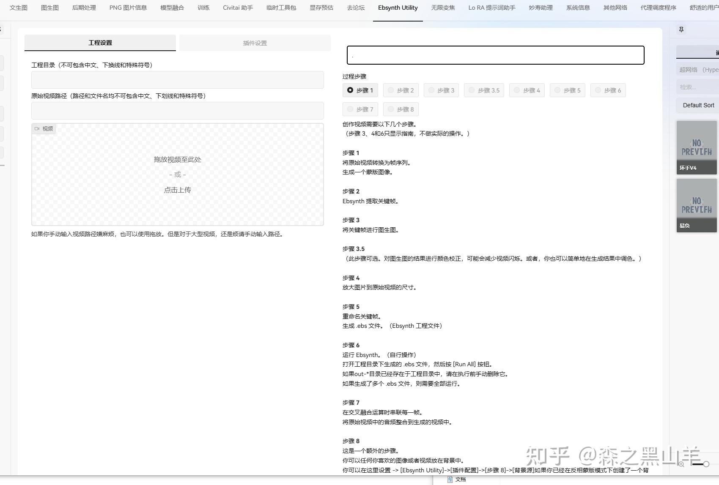This screenshot has height=485, width=719.
Task: Switch to the 文生图 tab
Action: (x=18, y=7)
